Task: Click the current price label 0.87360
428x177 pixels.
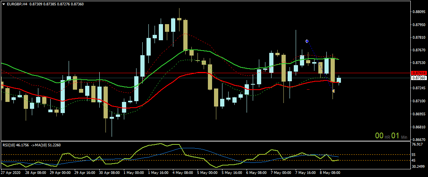Action: tap(419, 78)
